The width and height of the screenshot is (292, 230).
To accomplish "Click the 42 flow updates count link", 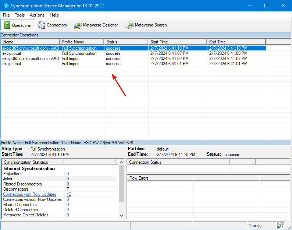I will (x=69, y=194).
